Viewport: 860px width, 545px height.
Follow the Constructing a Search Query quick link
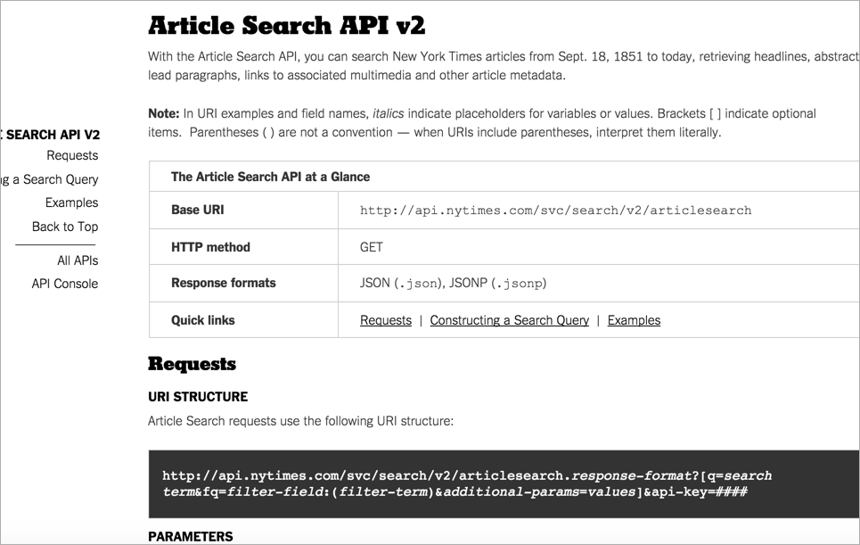coord(509,320)
